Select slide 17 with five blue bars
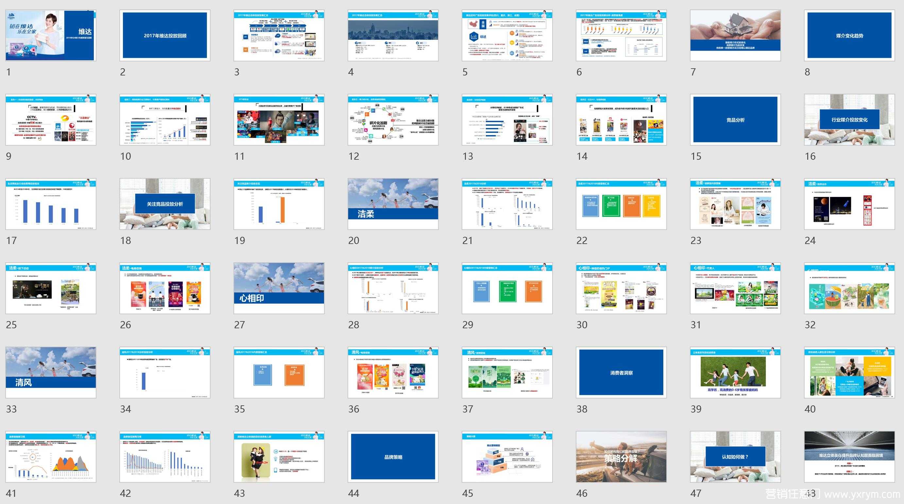Screen dimensions: 904x504 51,204
